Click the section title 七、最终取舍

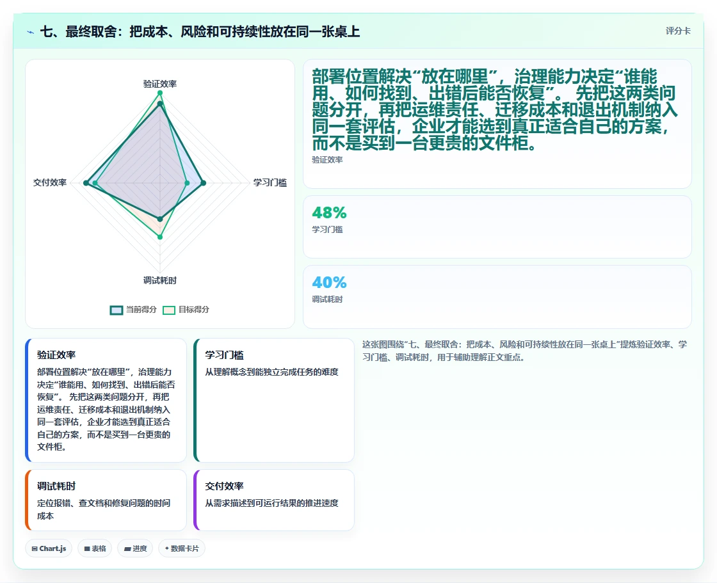click(x=200, y=31)
